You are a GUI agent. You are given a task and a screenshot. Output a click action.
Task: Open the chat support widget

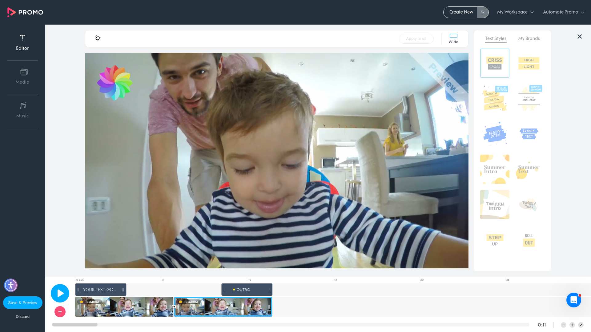[574, 300]
